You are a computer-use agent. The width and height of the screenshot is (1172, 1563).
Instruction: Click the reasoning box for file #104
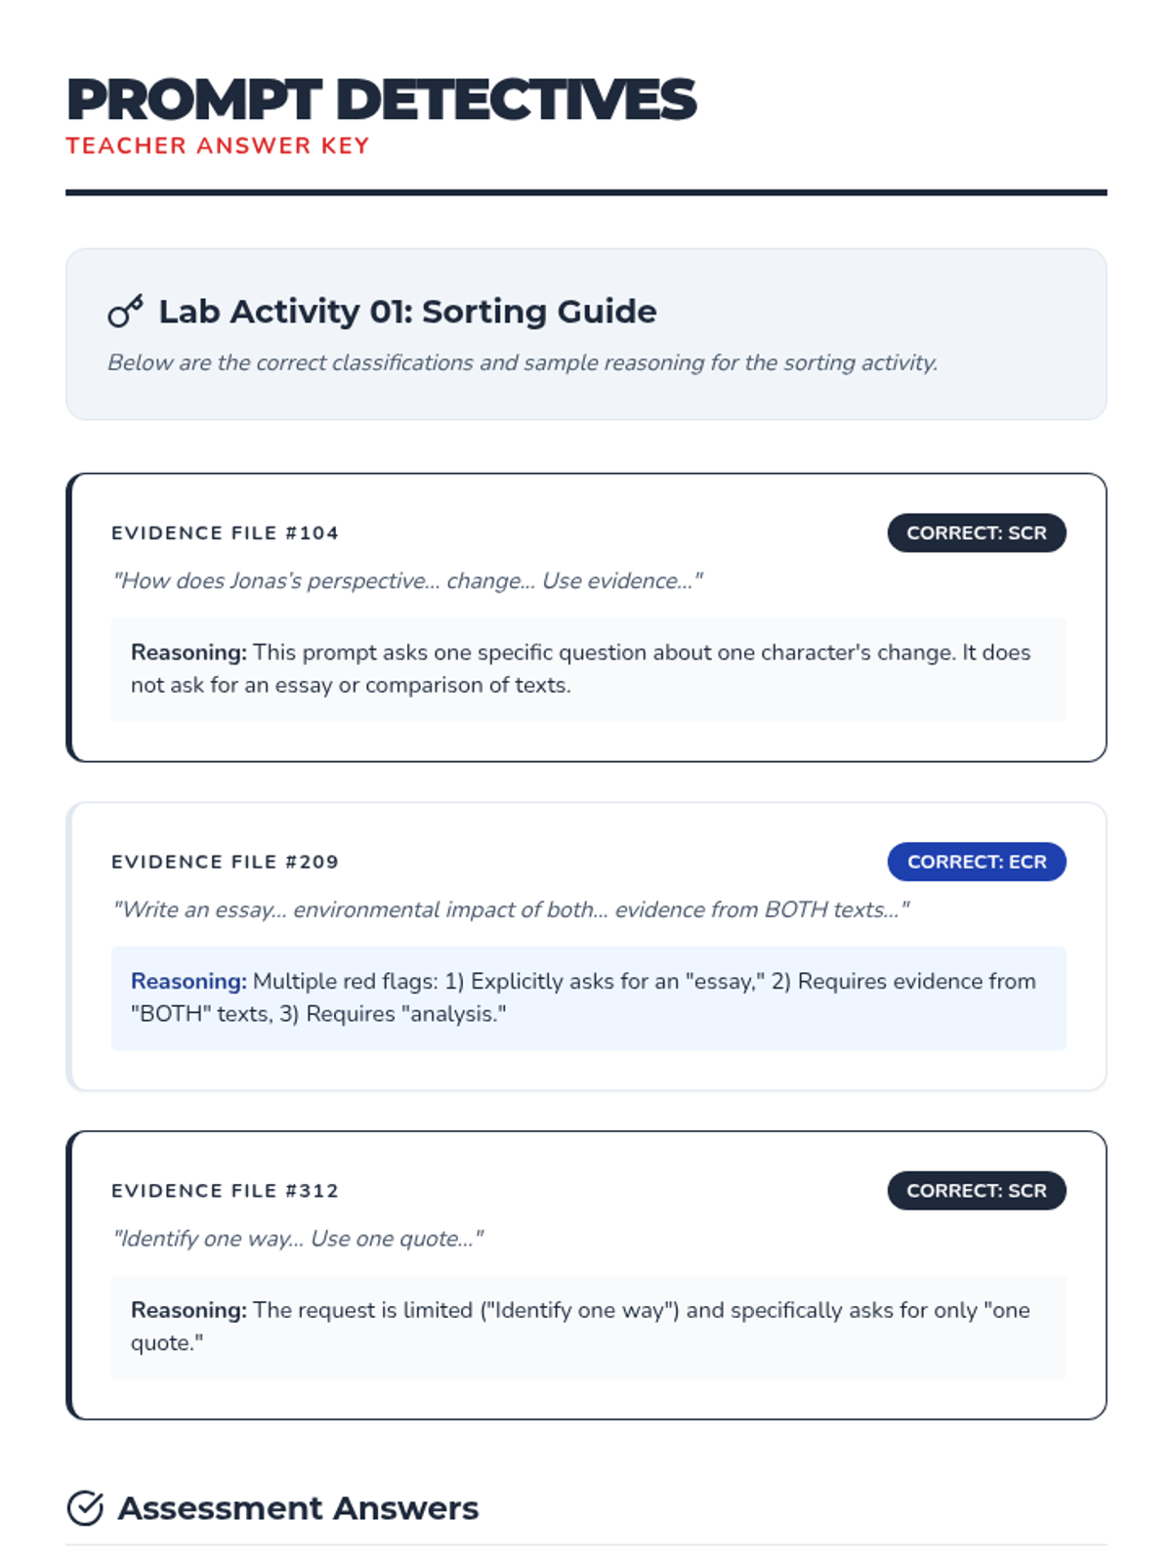(588, 669)
